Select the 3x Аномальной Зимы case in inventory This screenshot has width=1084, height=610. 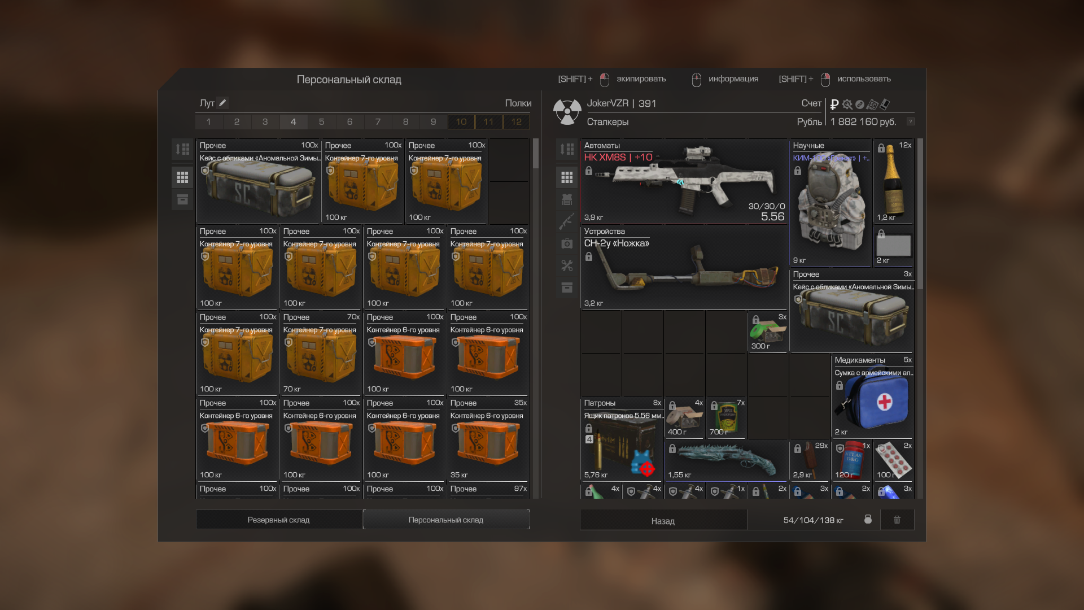[852, 310]
